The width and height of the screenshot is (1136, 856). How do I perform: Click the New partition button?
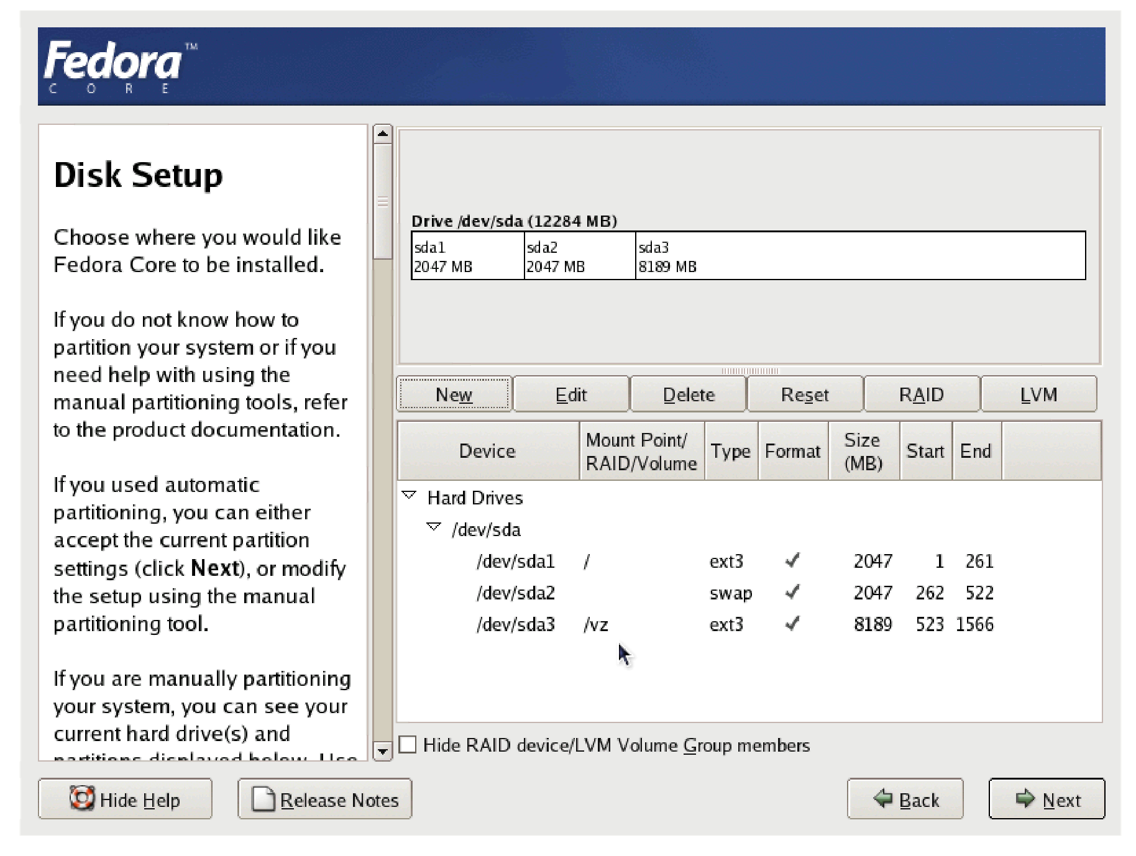coord(454,394)
